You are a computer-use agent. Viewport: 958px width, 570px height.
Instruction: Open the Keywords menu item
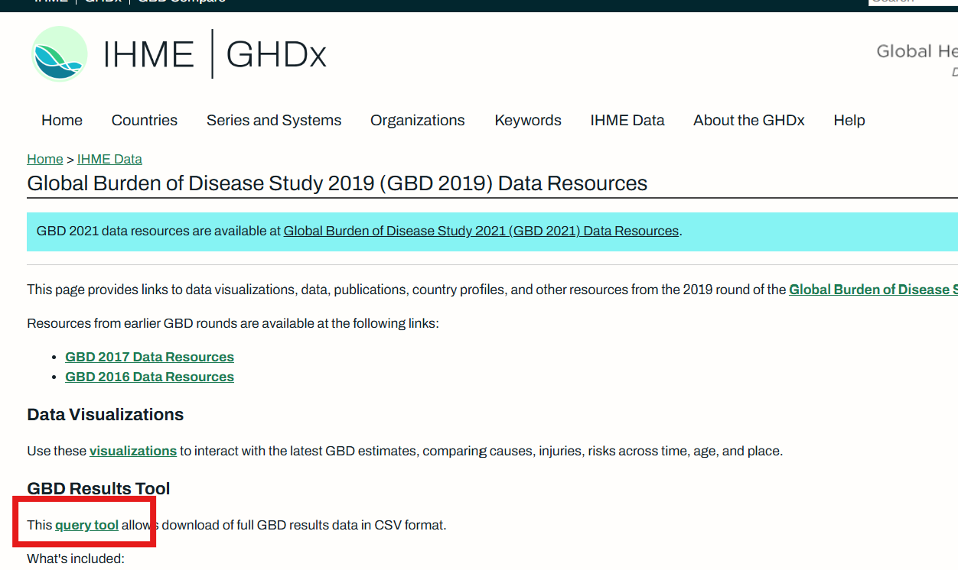click(528, 120)
